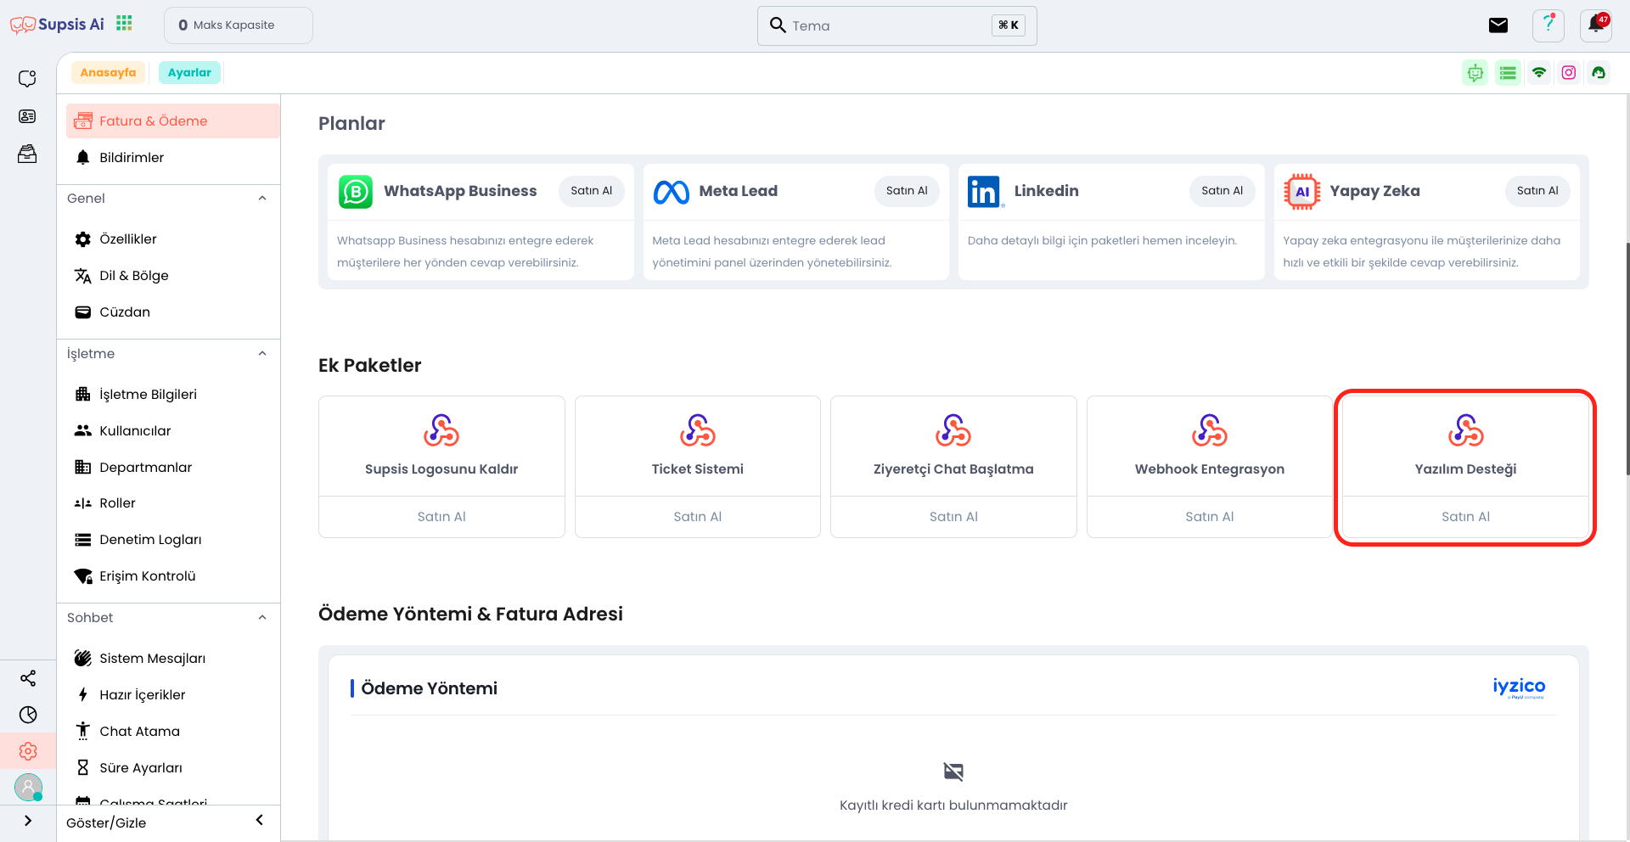1630x842 pixels.
Task: Buy the Yapay Zeka plan
Action: click(1537, 191)
